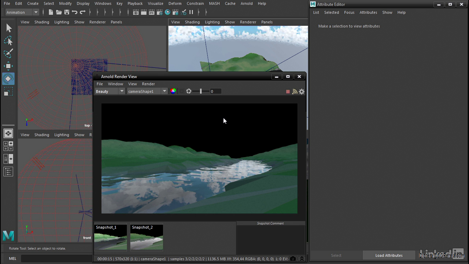Open the Create menu in Maya
Screen dimensions: 469x264
[x=33, y=3]
